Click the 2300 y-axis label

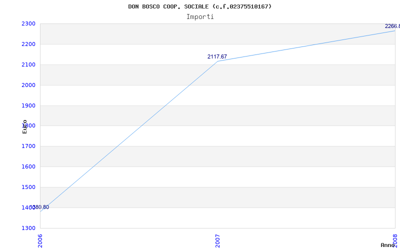28,23
